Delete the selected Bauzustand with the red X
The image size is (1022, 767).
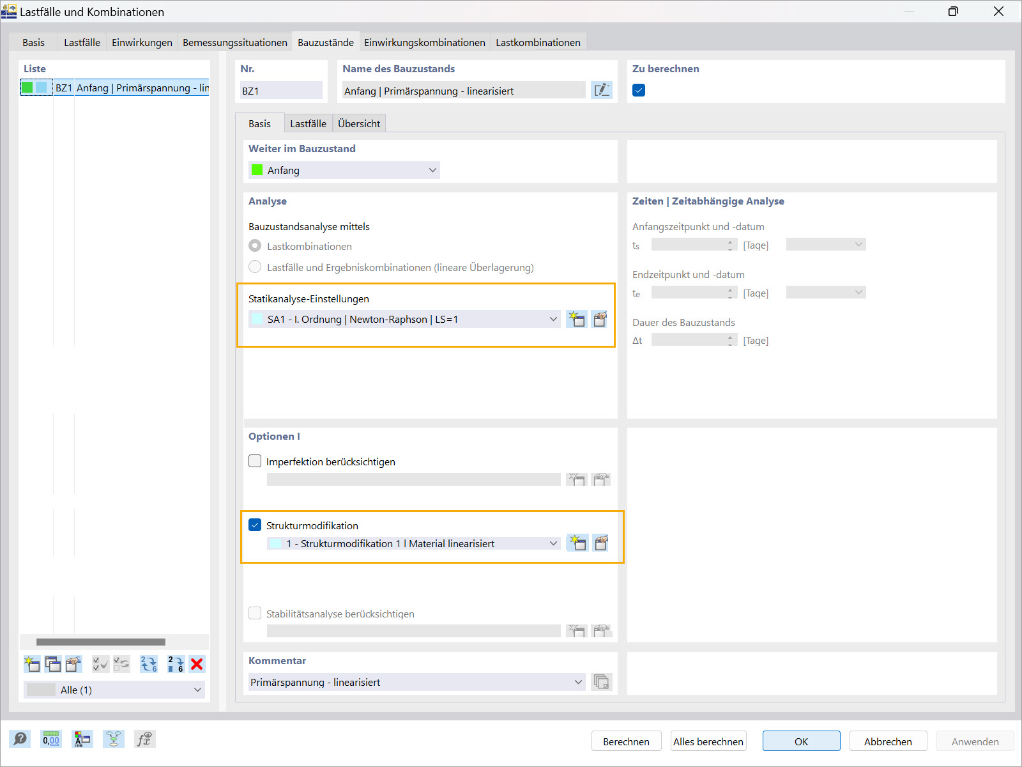197,664
